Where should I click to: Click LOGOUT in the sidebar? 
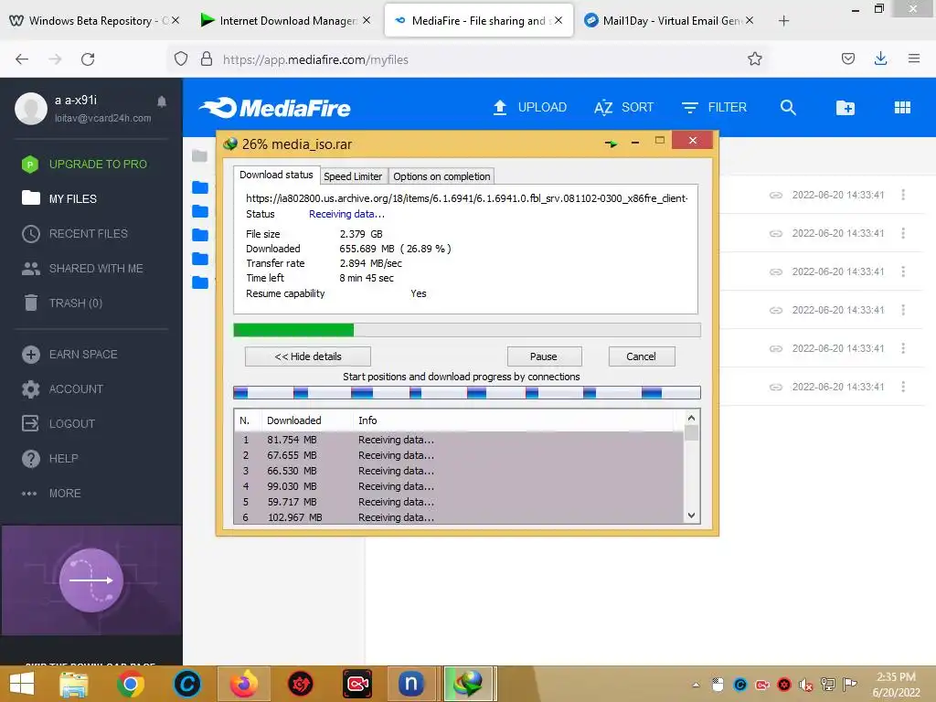(x=58, y=424)
